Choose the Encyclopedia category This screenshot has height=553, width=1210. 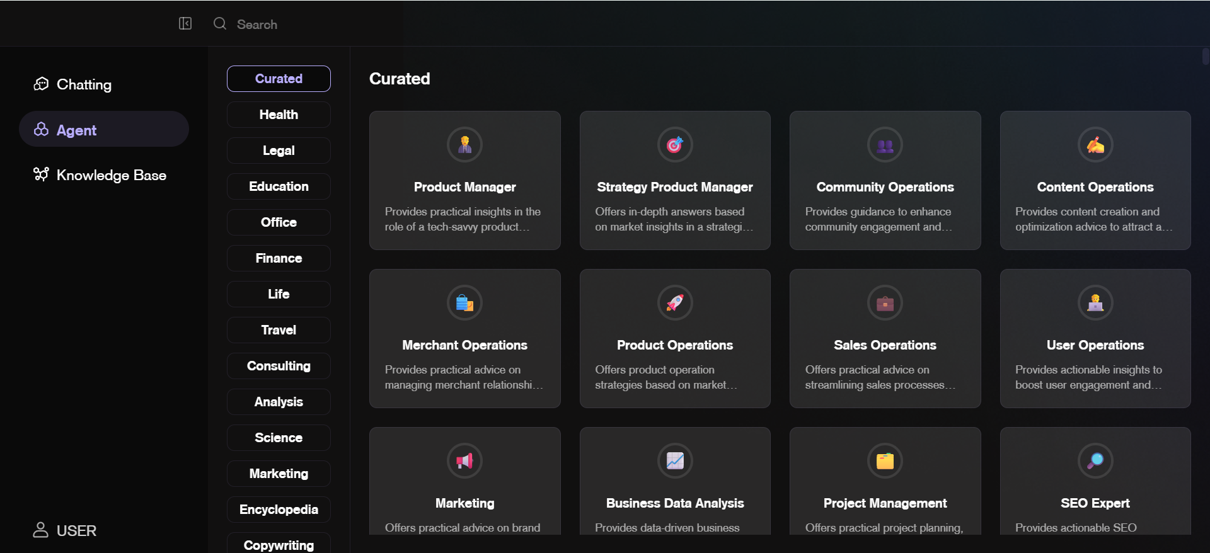(x=279, y=510)
